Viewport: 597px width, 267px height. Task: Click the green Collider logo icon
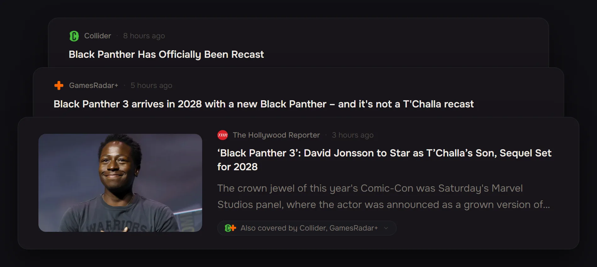click(74, 36)
